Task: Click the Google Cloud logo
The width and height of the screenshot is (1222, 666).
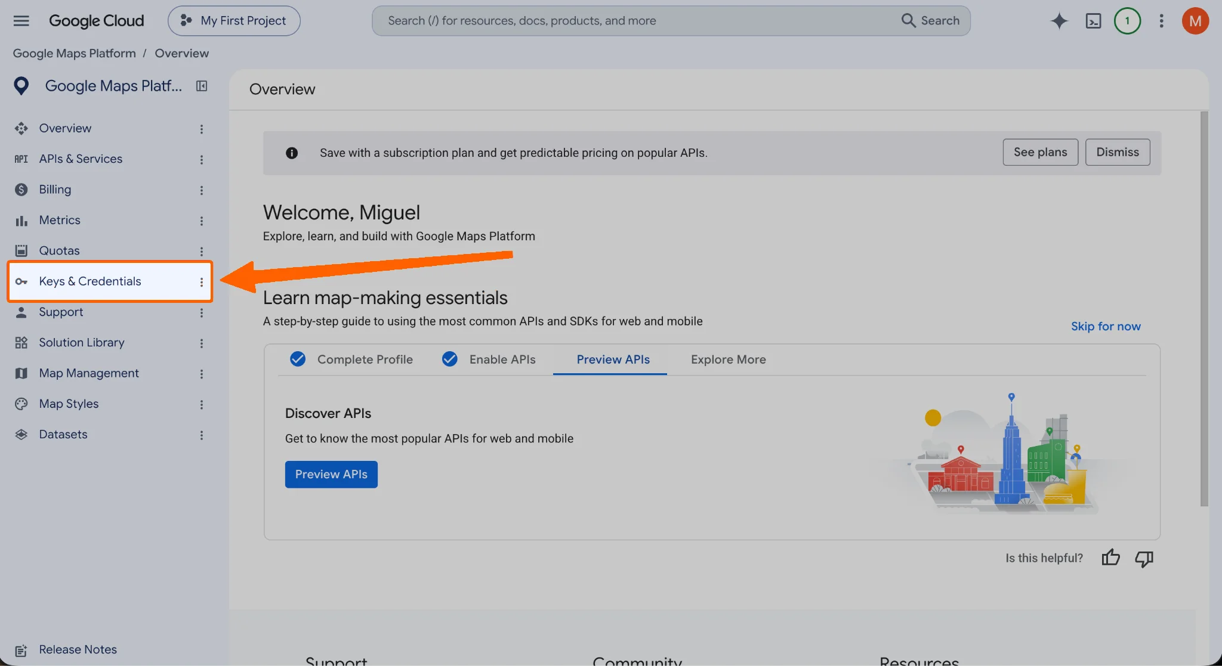Action: coord(96,21)
